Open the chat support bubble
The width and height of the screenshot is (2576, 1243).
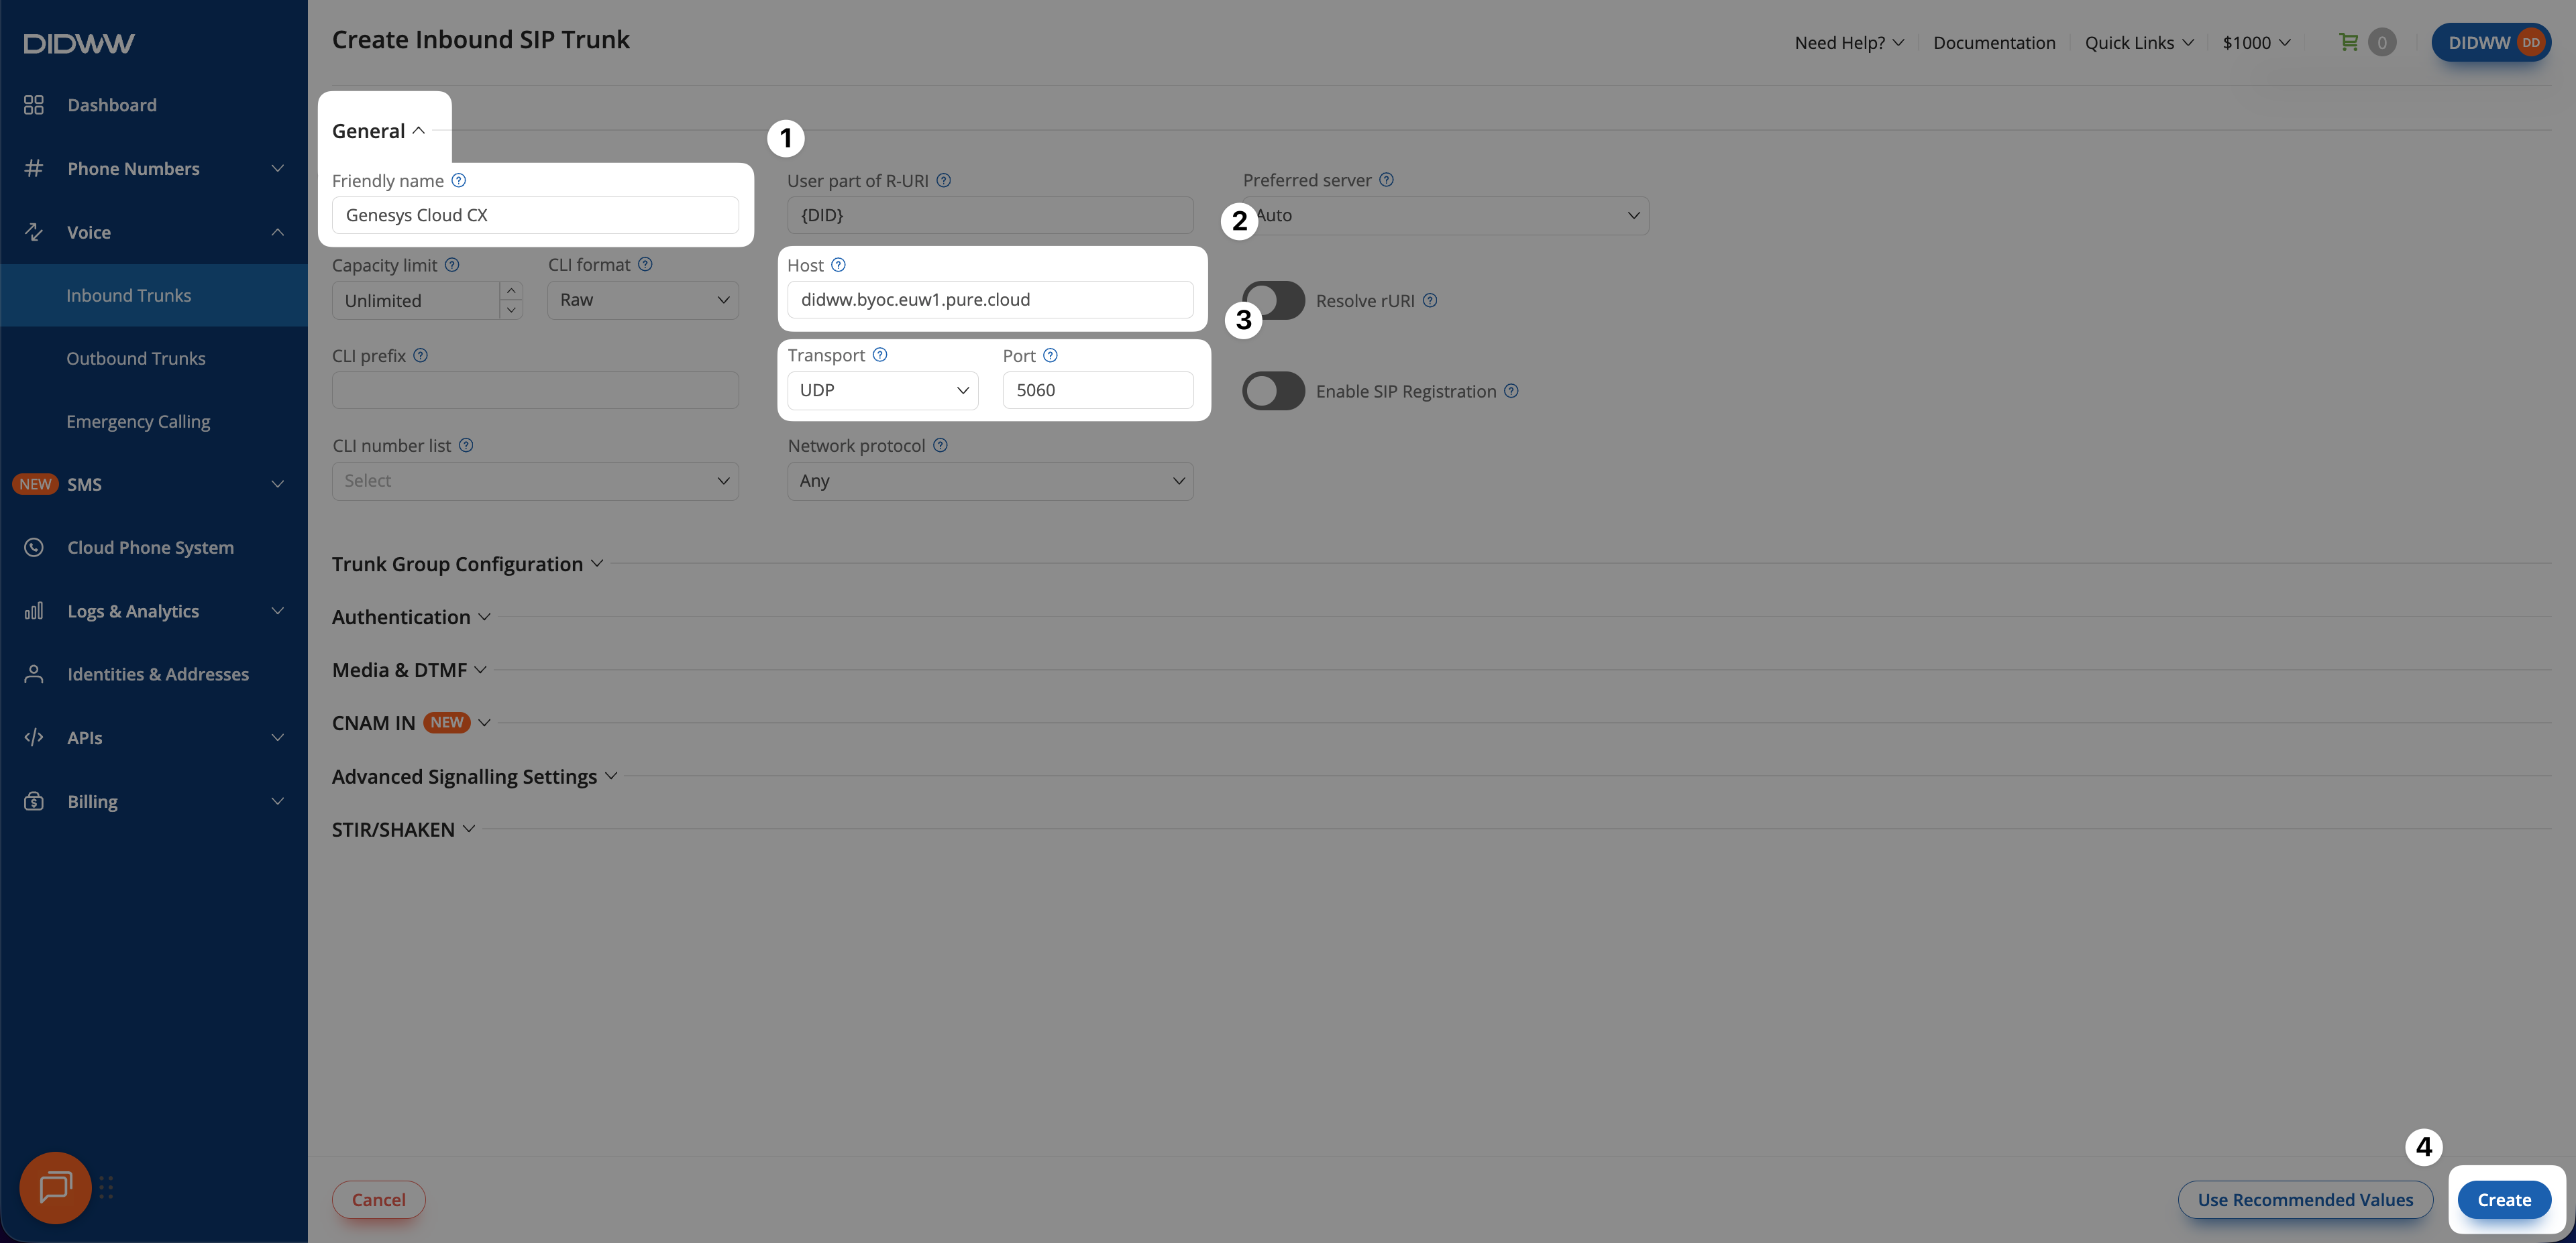coord(55,1187)
